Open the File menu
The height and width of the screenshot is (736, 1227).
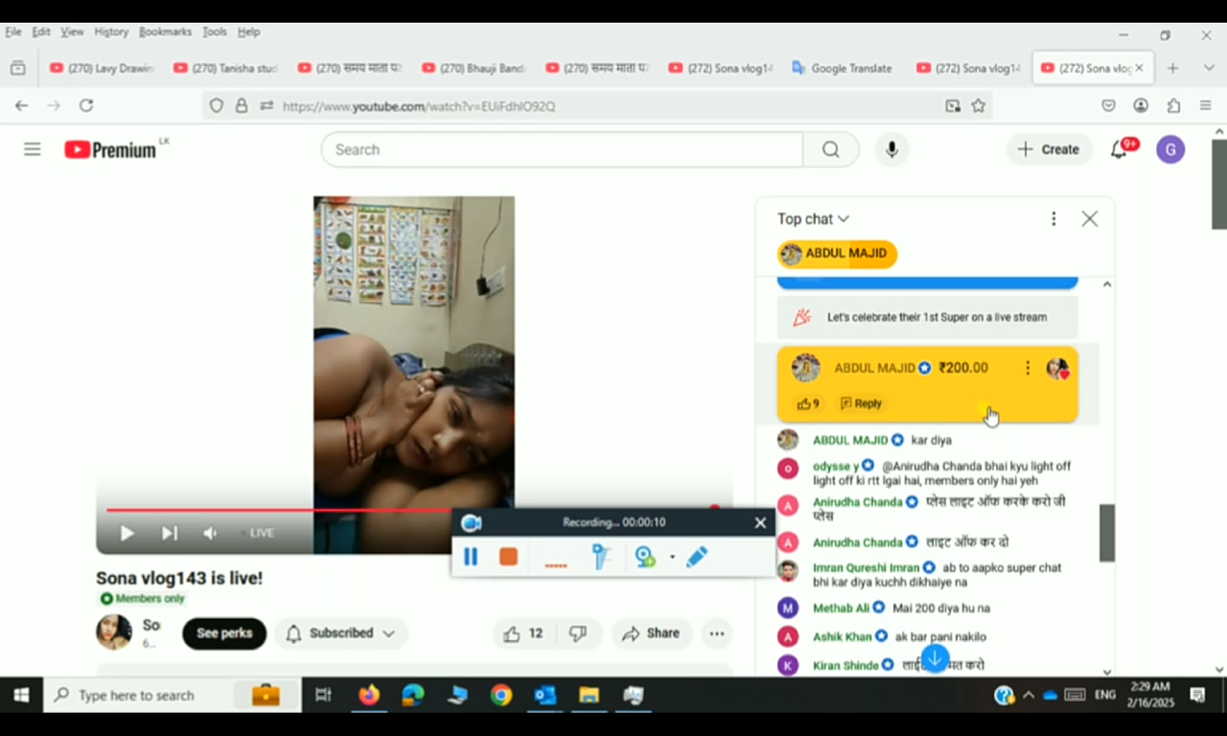(12, 32)
